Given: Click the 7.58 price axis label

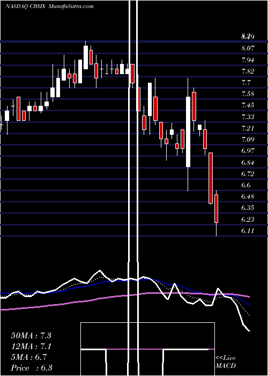Looking at the screenshot, I should coord(248,94).
